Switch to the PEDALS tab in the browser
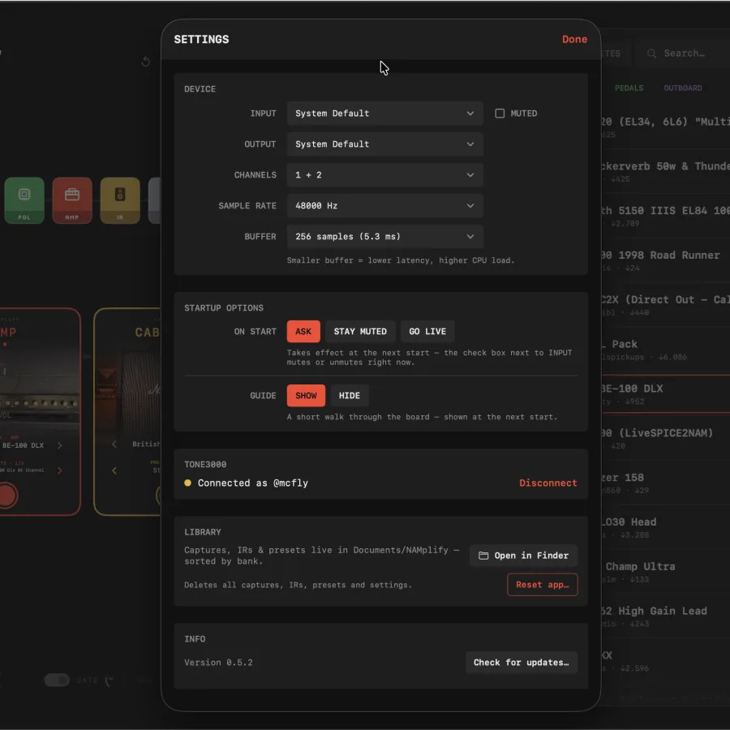The height and width of the screenshot is (730, 730). click(x=629, y=88)
